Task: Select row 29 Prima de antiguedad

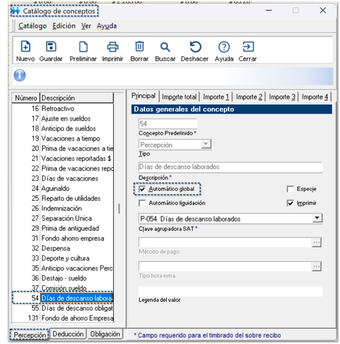Action: pyautogui.click(x=63, y=229)
